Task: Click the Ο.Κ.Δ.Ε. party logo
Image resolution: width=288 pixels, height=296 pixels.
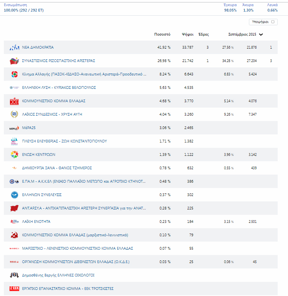Action: tap(14, 262)
